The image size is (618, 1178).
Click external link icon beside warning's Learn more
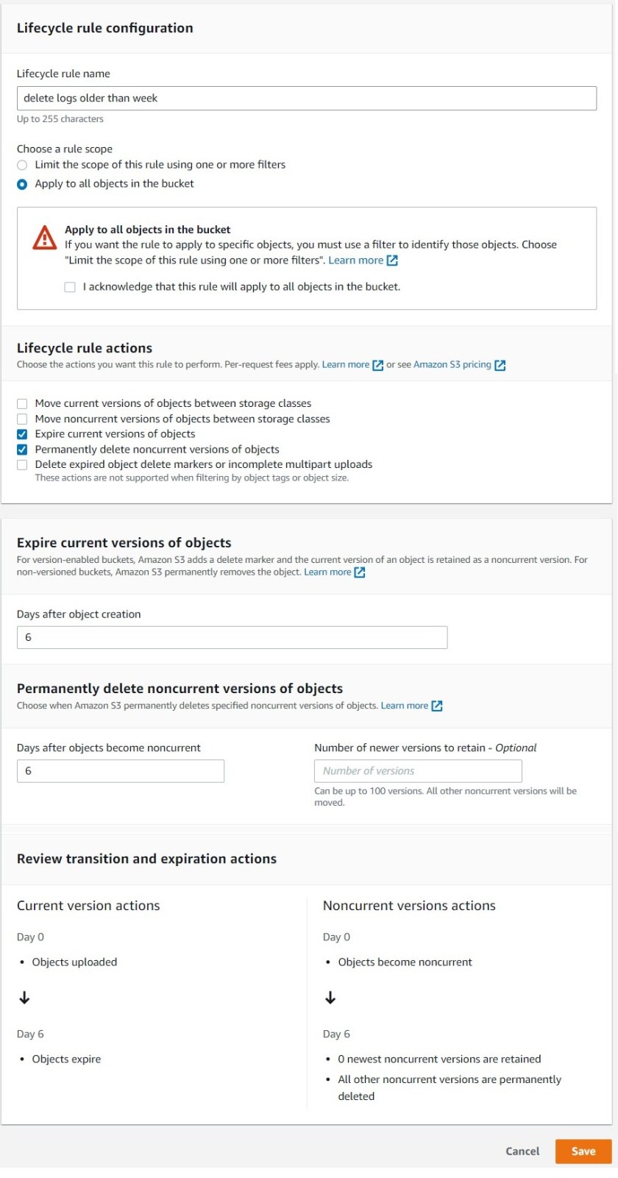[x=393, y=260]
